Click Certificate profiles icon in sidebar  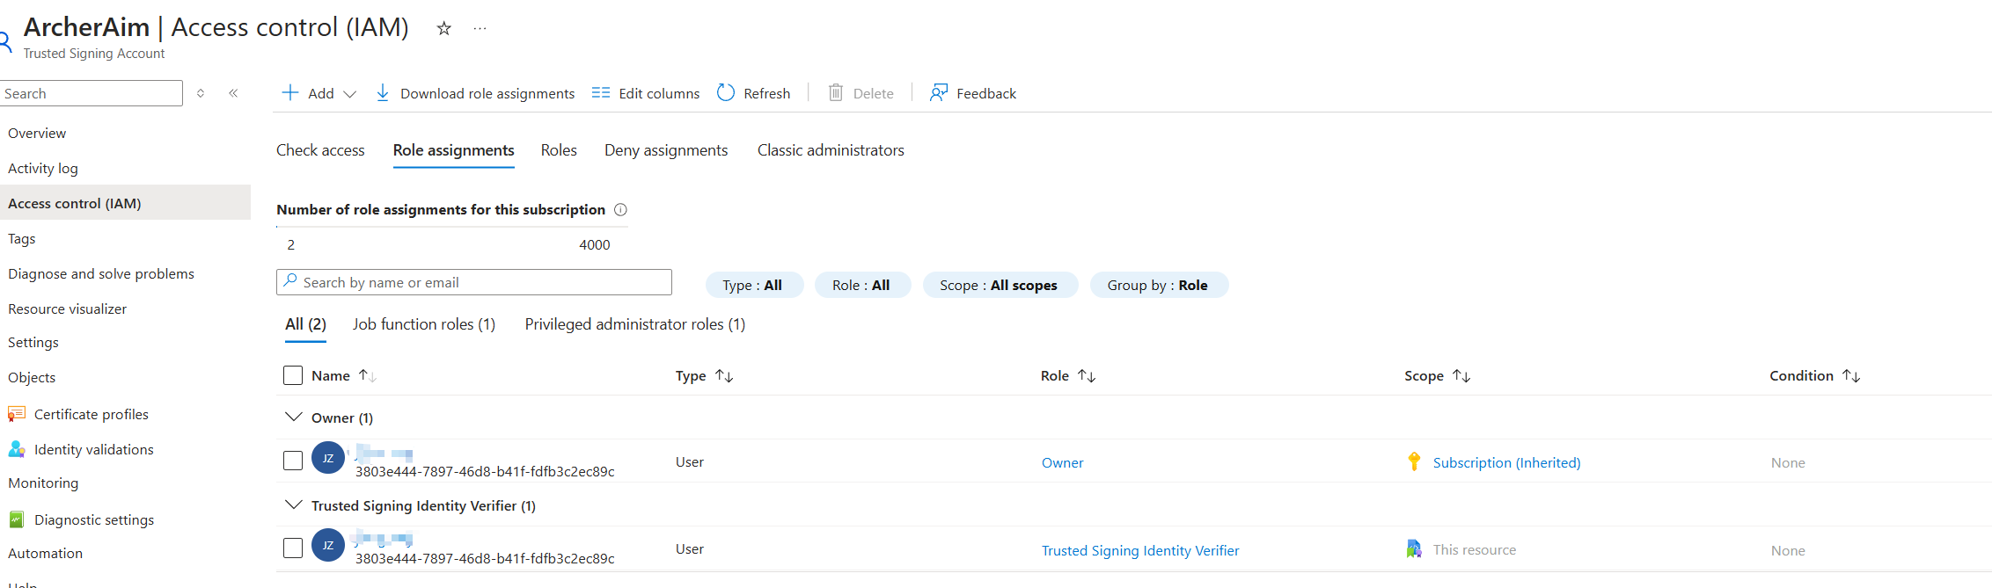coord(17,413)
